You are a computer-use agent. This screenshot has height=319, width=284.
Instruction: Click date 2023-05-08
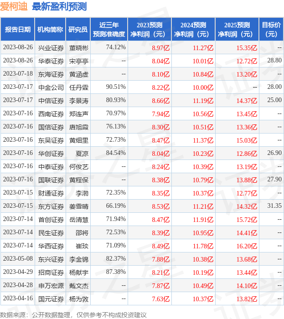point(18,259)
